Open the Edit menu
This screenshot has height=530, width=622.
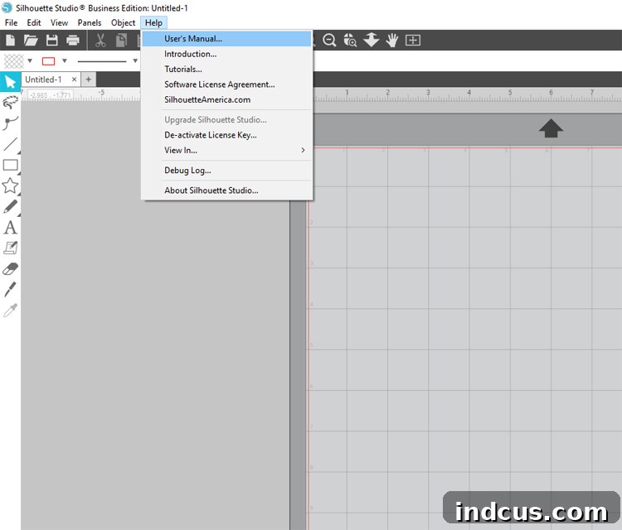(x=34, y=22)
